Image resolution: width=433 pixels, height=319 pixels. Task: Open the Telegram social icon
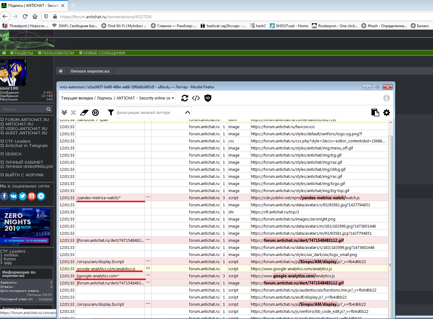click(41, 196)
